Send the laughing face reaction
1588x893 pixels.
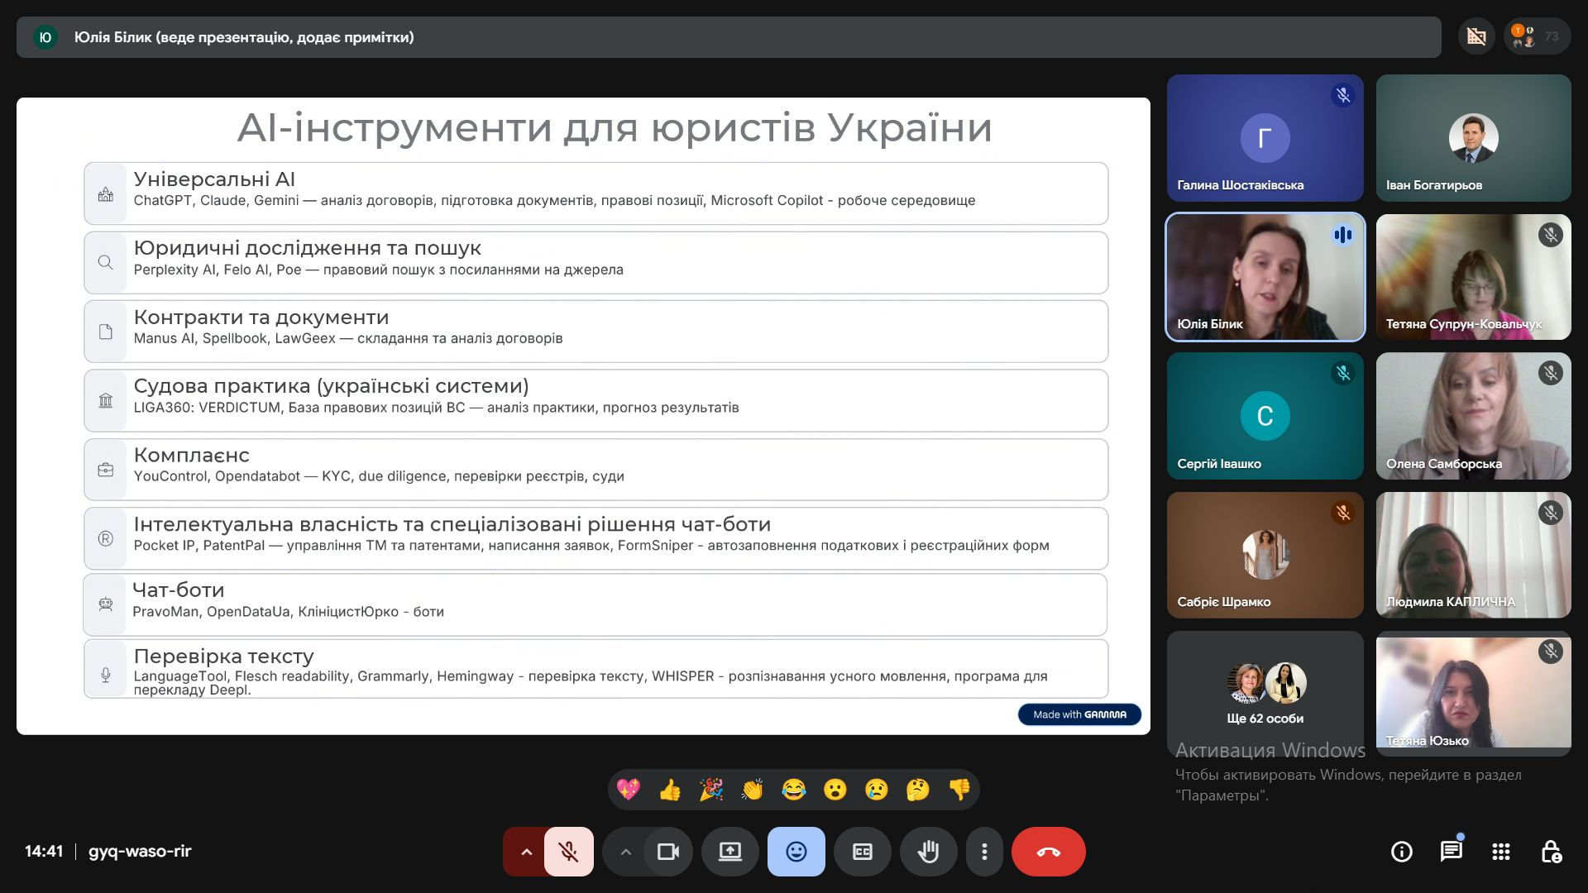click(x=794, y=790)
